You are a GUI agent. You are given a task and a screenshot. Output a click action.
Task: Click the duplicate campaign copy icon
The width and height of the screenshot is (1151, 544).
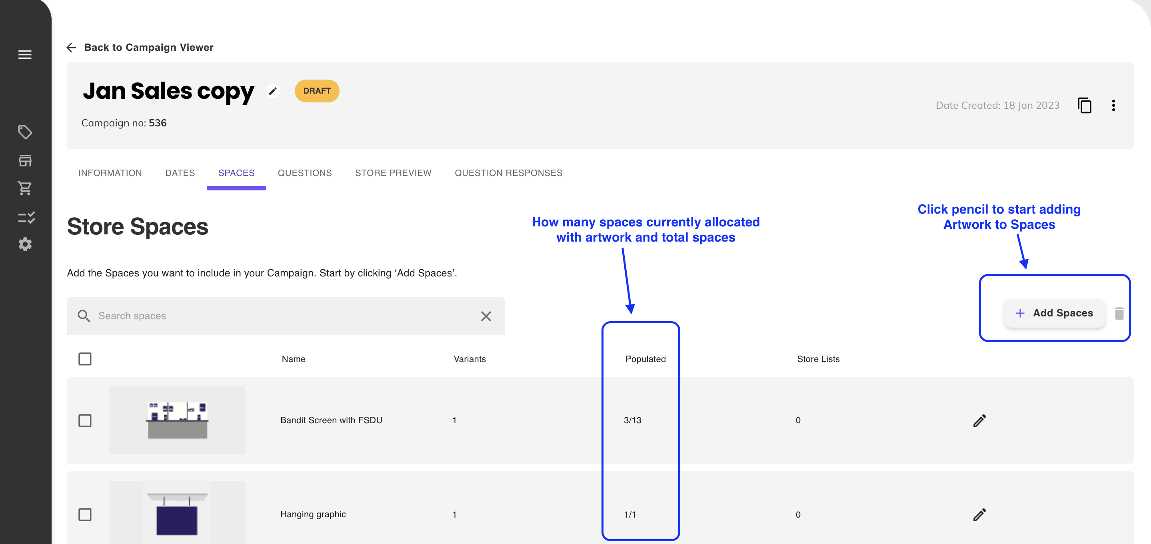(1084, 106)
